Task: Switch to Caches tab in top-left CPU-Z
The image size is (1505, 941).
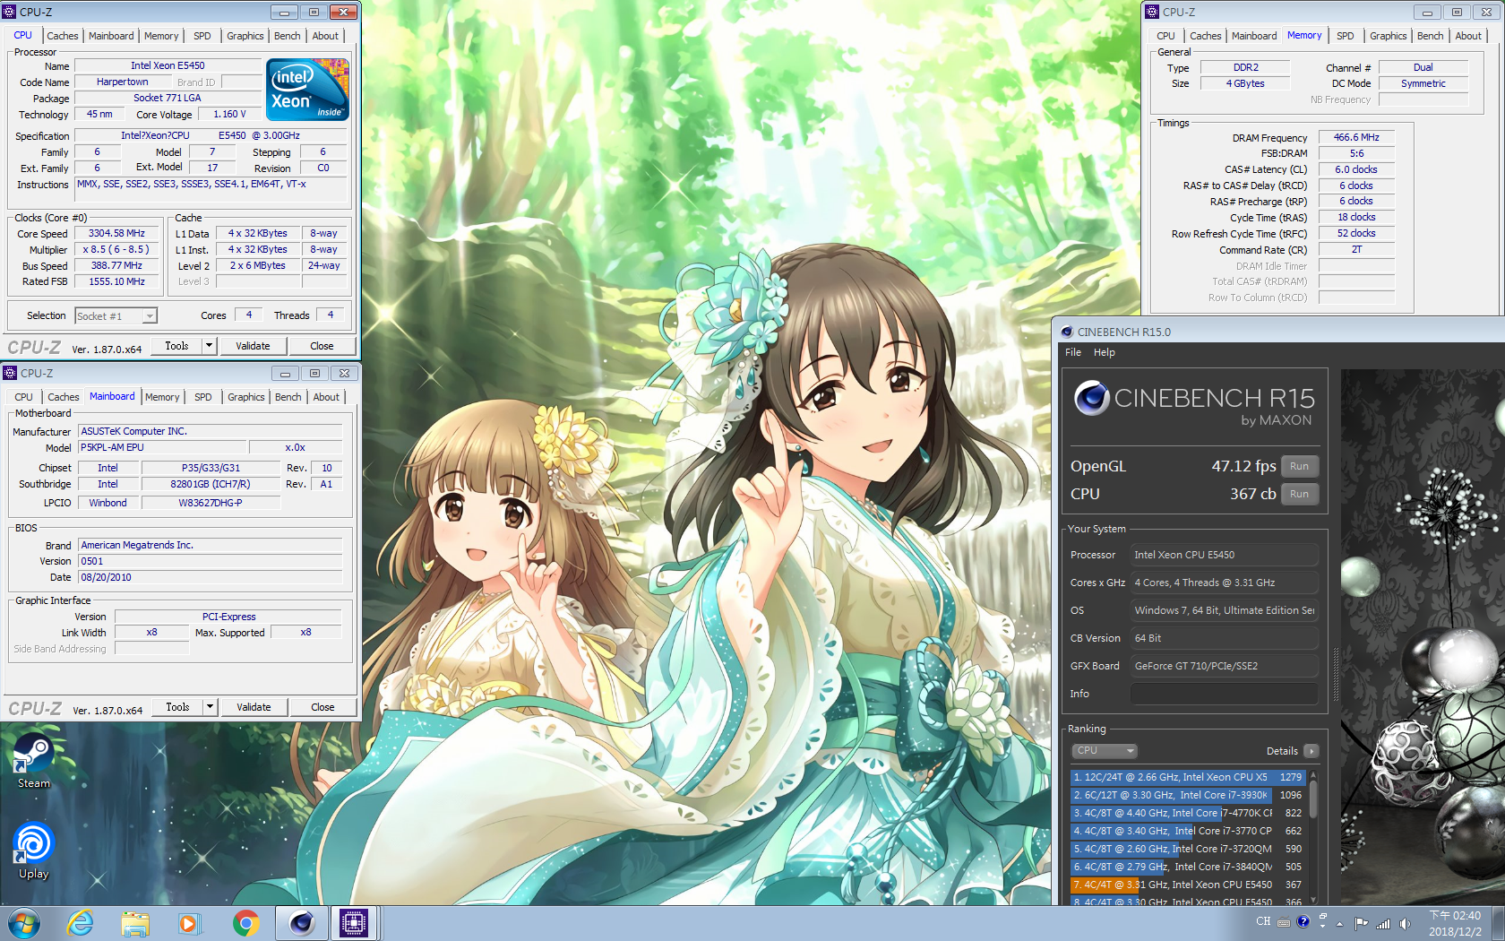Action: (63, 36)
